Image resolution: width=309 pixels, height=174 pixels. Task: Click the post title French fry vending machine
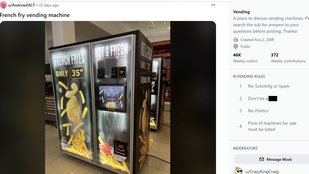(35, 15)
